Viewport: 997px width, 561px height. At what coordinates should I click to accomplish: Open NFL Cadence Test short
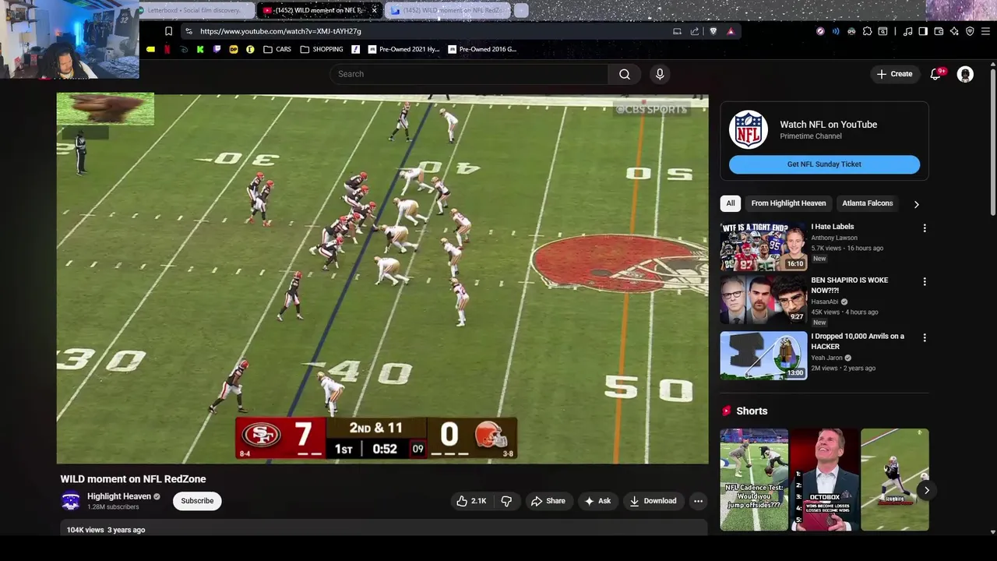click(754, 479)
